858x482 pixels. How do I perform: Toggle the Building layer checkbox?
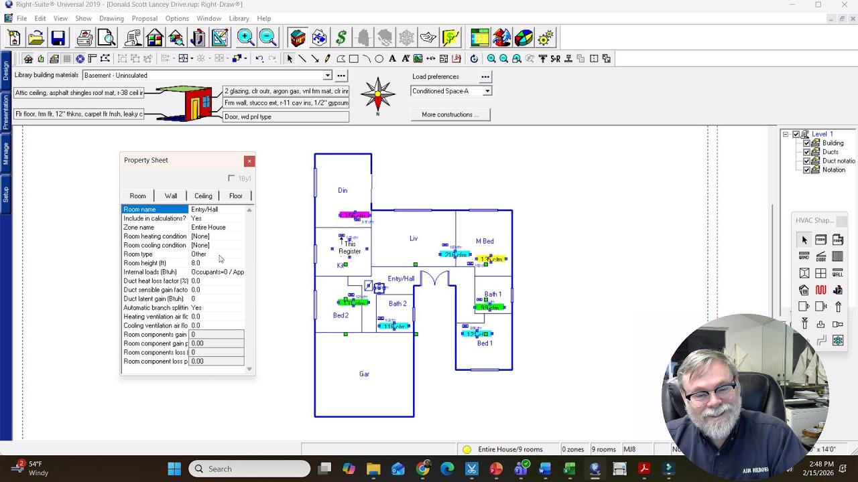[807, 143]
